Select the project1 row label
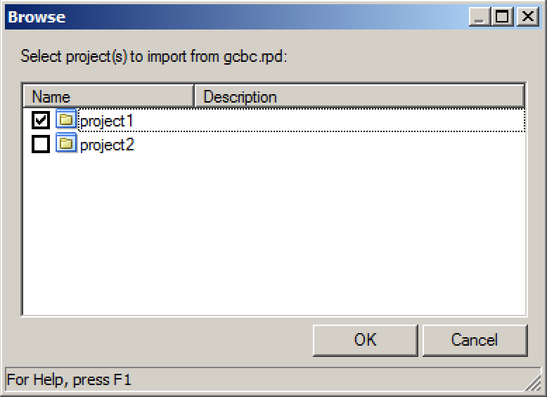547x397 pixels. click(106, 122)
